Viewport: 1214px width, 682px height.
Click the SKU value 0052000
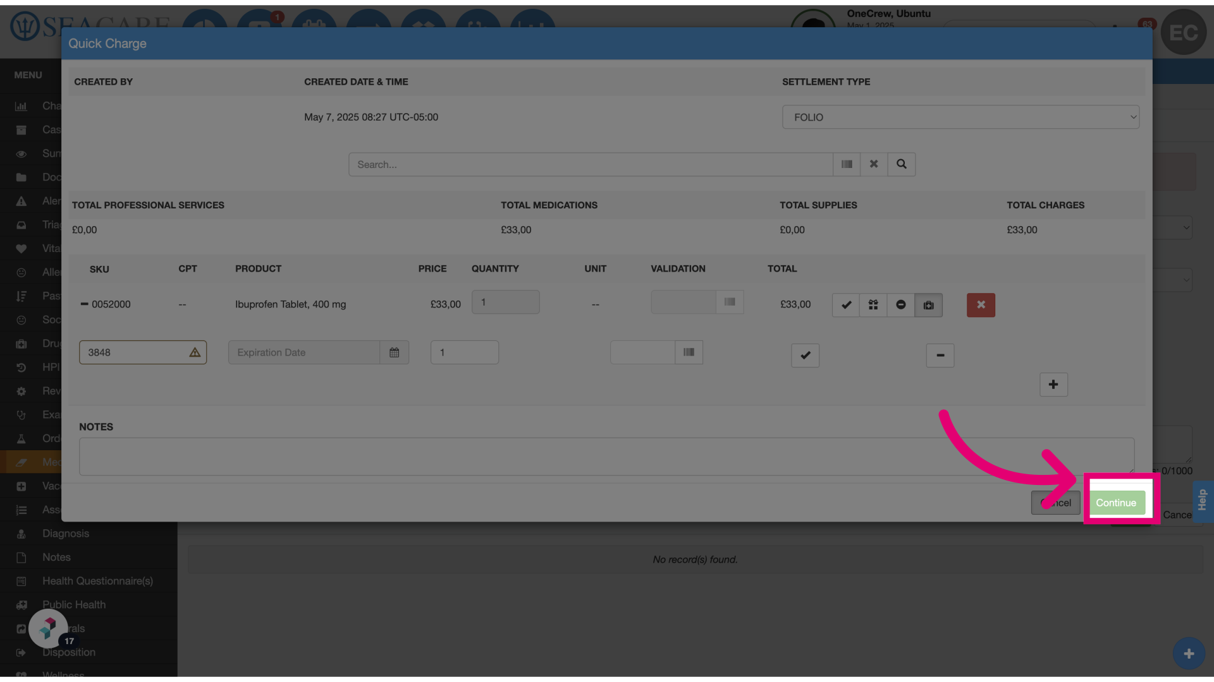coord(111,304)
